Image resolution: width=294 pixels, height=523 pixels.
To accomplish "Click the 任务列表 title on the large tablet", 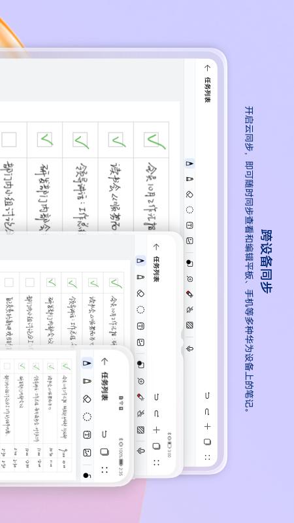I will tap(207, 90).
